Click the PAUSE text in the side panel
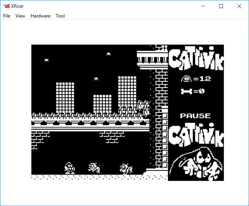Viewport: 249px width, 206px height. click(195, 116)
